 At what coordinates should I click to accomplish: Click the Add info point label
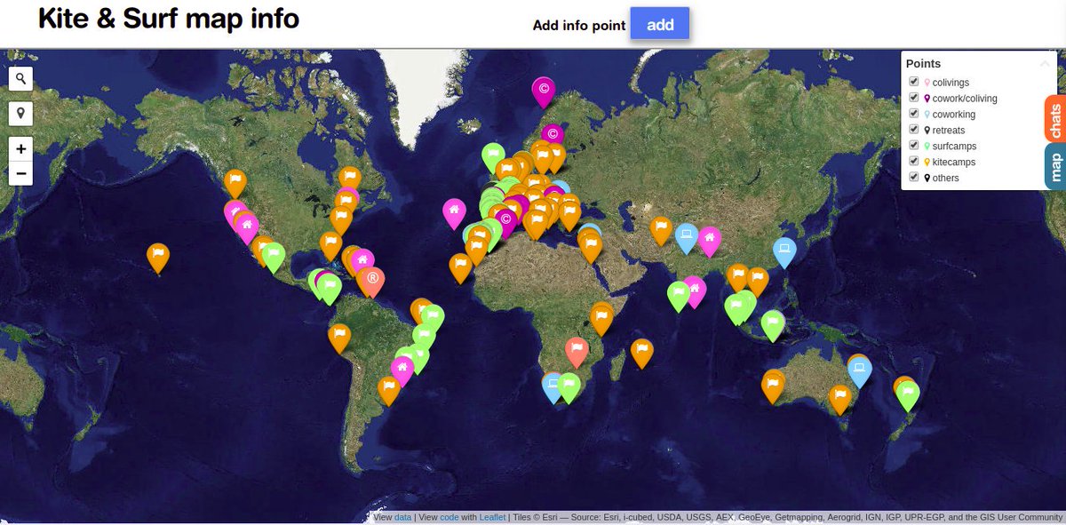579,26
